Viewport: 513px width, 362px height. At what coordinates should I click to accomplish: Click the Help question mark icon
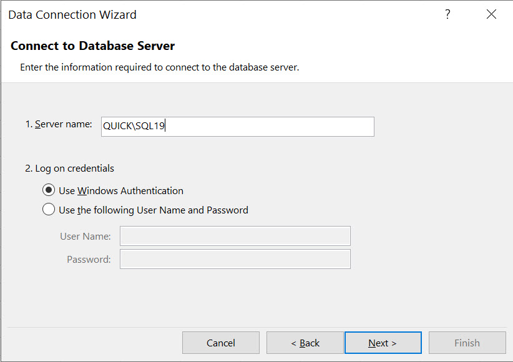point(447,14)
